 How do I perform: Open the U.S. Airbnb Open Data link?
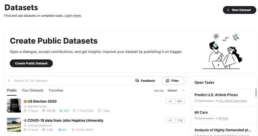point(233,101)
